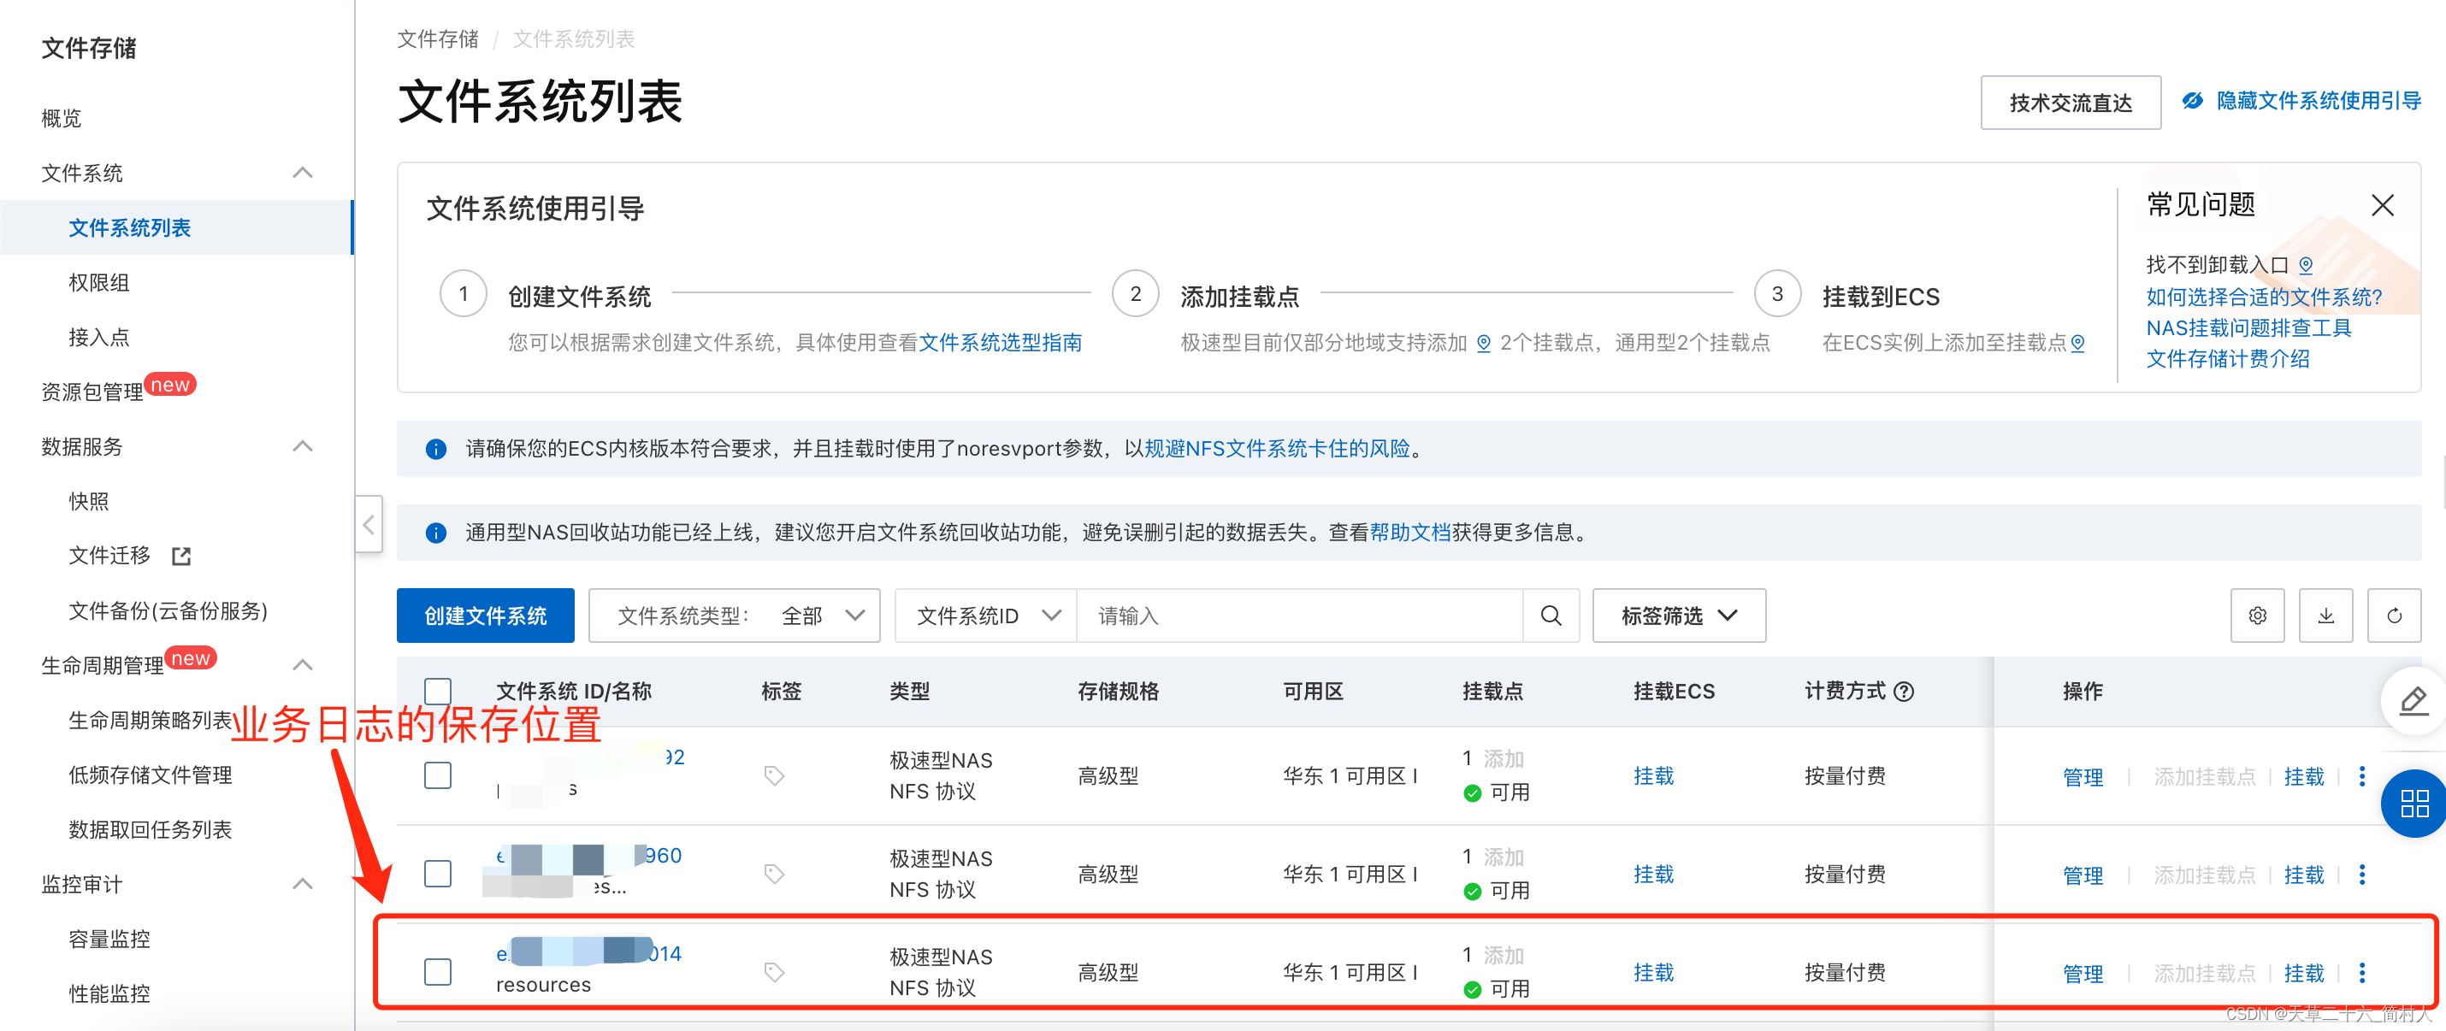
Task: Click the location icon after 在ECS实例上添加至挂载点
Action: pyautogui.click(x=2077, y=343)
